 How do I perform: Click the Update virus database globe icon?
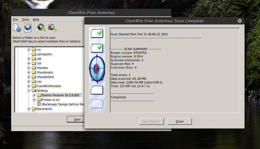pos(28,28)
